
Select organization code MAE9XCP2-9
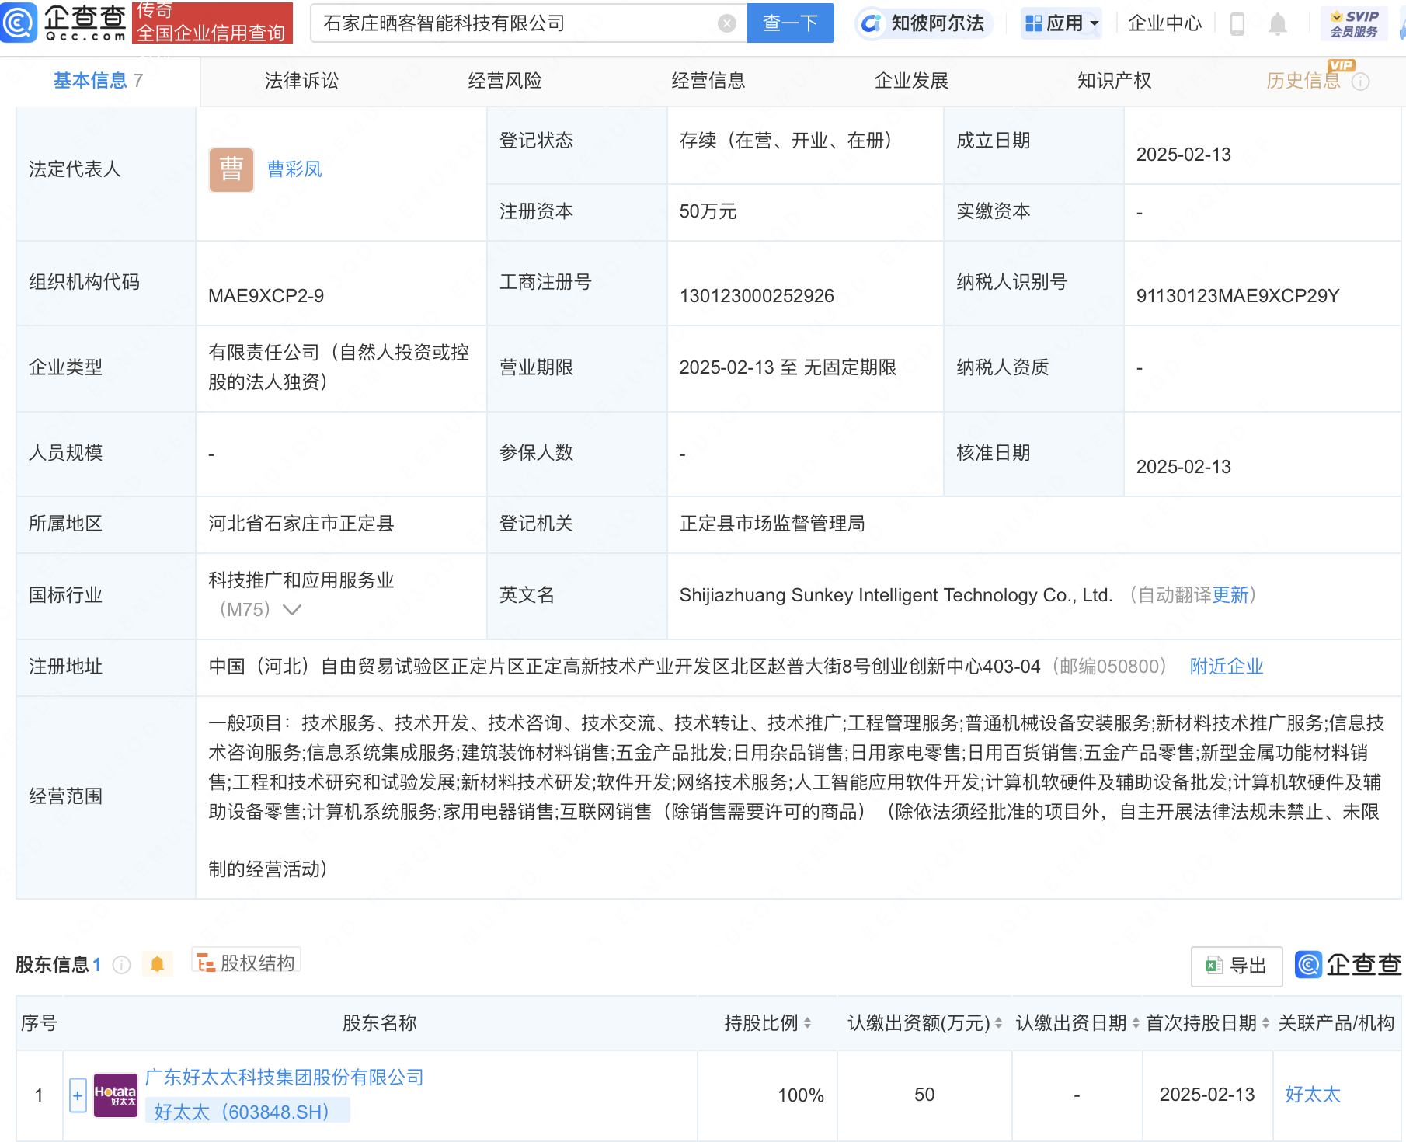tap(266, 296)
